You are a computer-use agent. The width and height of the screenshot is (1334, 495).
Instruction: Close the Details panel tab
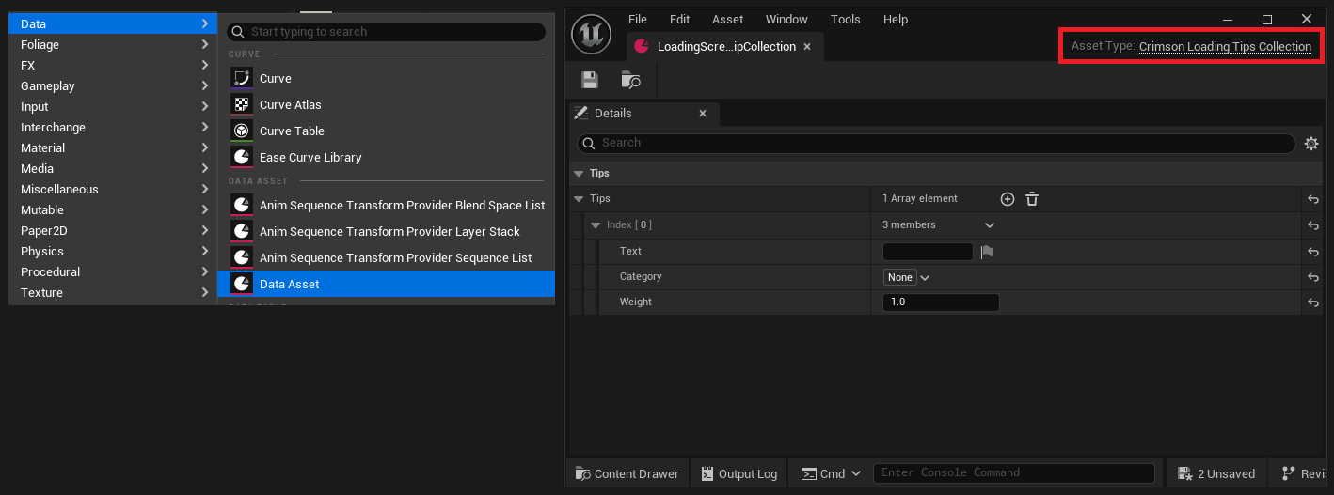(703, 113)
